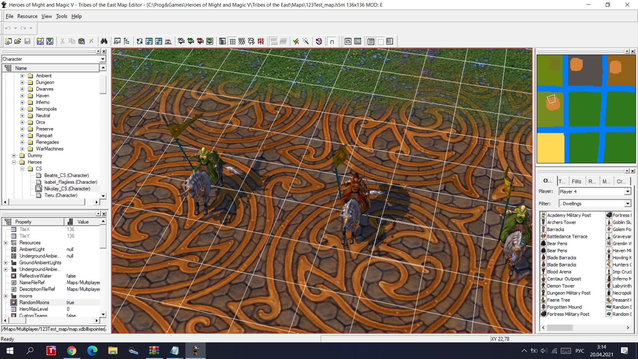Open the File menu

click(x=10, y=16)
